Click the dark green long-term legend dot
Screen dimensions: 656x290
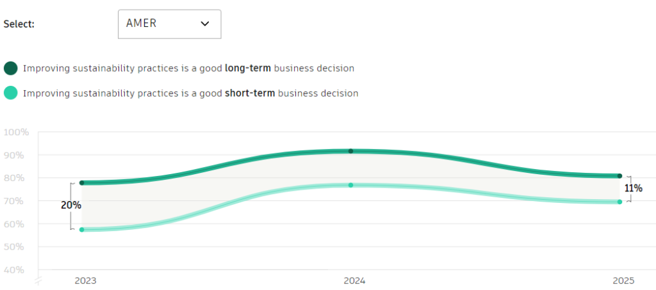10,68
